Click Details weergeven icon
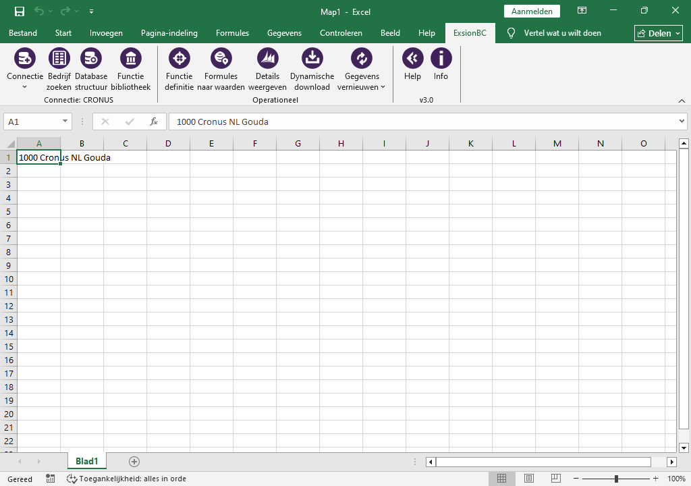This screenshot has height=486, width=691. (267, 58)
